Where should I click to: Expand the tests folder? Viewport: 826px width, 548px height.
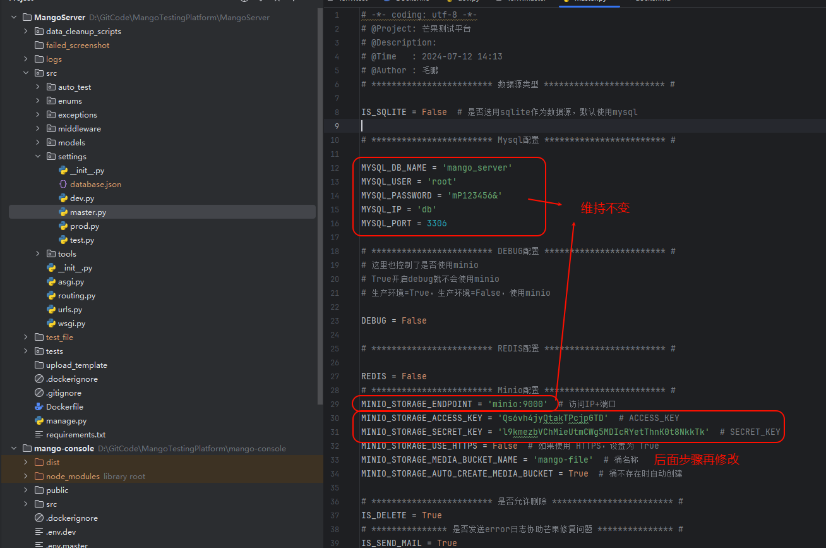coord(25,351)
